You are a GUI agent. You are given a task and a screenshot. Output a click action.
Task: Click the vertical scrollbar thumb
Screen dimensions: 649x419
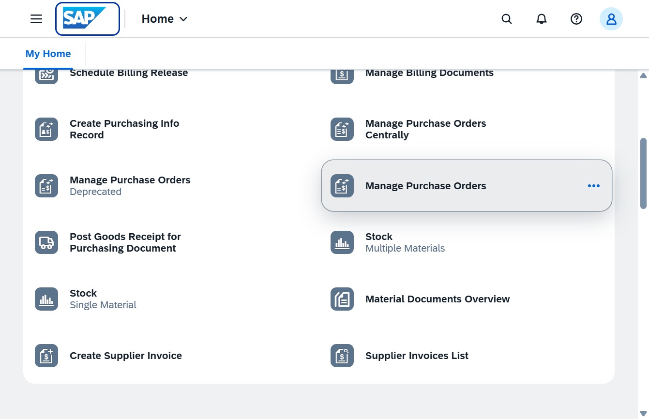643,173
